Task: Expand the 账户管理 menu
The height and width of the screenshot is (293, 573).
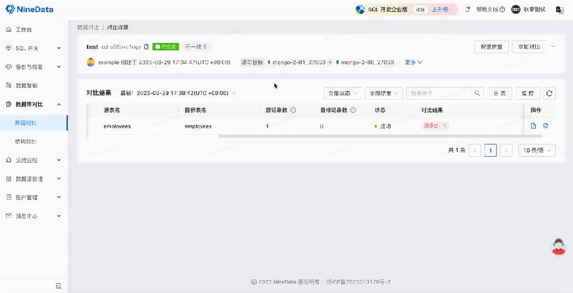Action: 59,198
